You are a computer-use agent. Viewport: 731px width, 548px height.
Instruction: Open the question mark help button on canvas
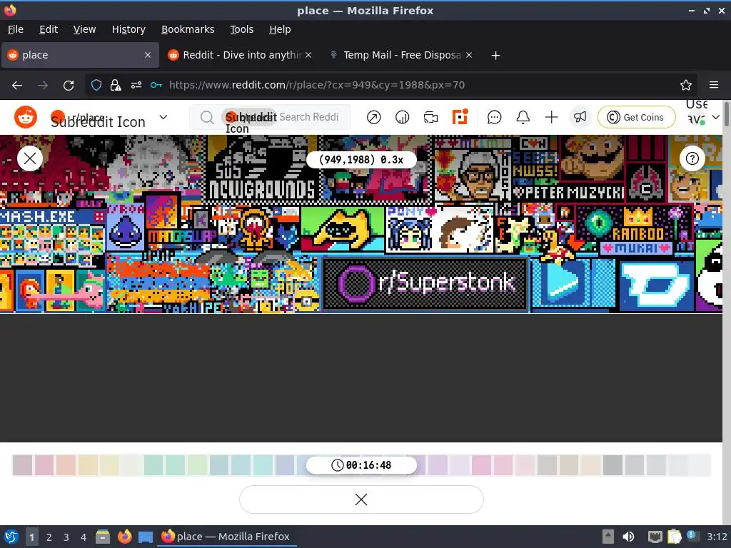click(692, 158)
